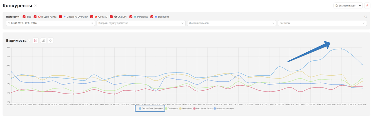Toggle the Яндекс Алиса checkbox
373x119 pixels.
35,17
